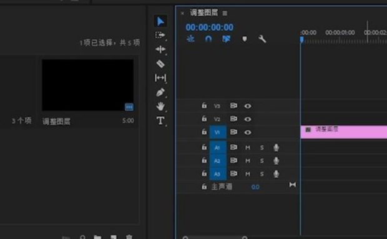Toggle timeline Snap magnet icon

coord(208,39)
